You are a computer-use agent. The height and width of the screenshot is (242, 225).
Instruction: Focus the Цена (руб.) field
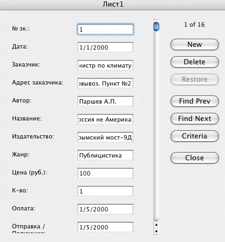pyautogui.click(x=105, y=173)
